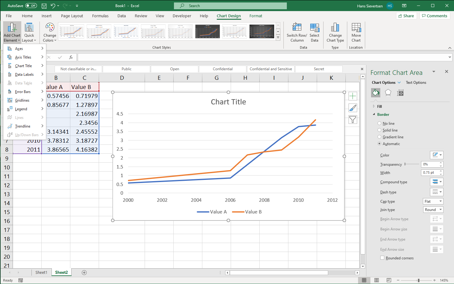Click the Save icon in title bar
The width and height of the screenshot is (454, 284).
(x=44, y=6)
